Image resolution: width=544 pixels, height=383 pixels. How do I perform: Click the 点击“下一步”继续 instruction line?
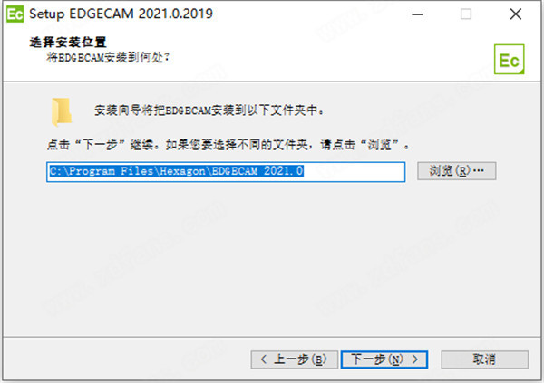[228, 145]
